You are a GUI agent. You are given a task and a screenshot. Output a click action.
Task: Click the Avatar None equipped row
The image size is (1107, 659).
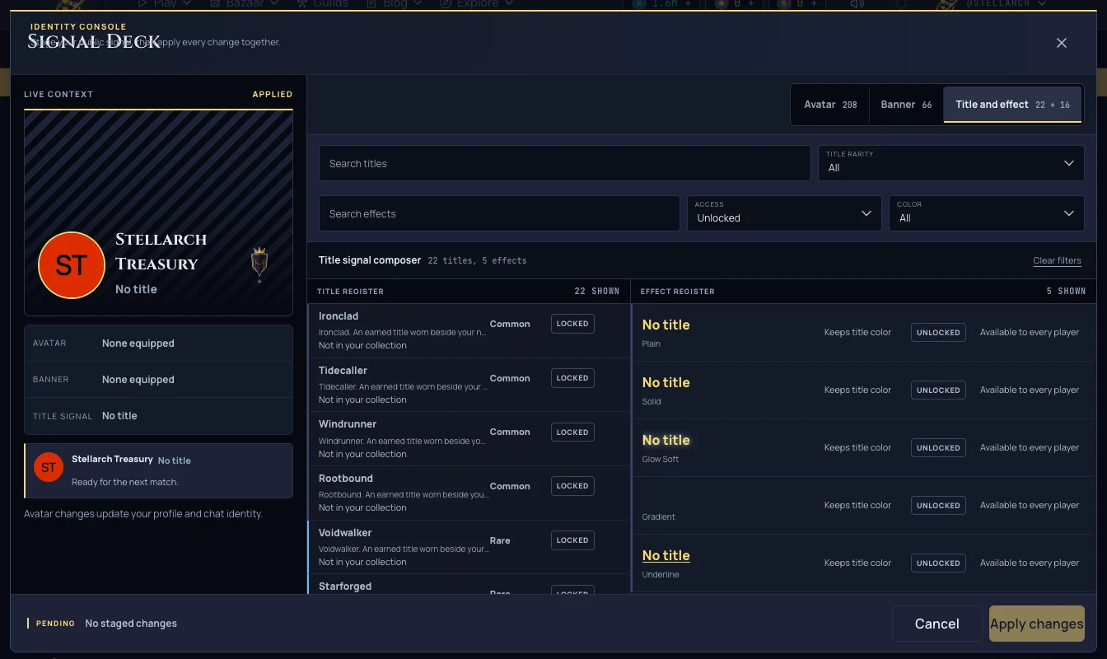[158, 344]
